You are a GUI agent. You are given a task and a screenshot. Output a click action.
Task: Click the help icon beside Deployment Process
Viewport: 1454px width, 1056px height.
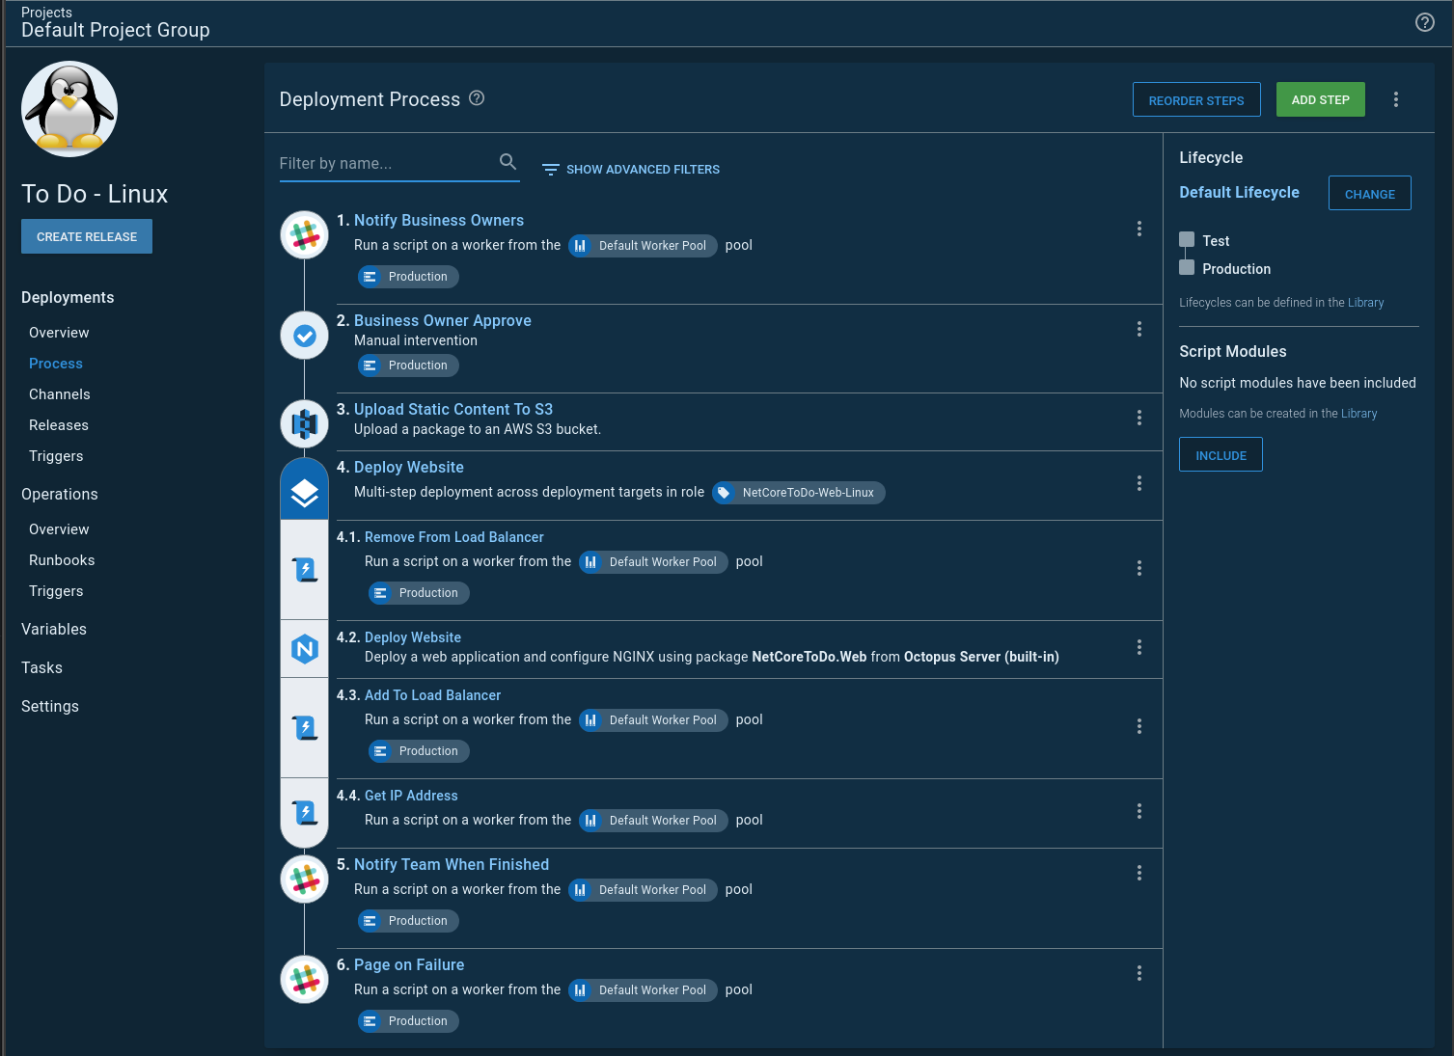pyautogui.click(x=477, y=98)
